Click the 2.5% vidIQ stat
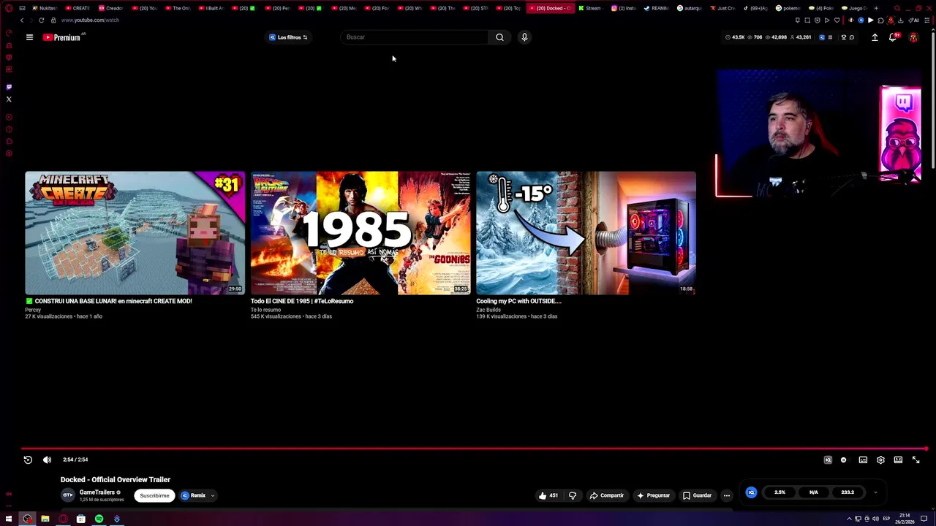The image size is (936, 526). tap(780, 492)
